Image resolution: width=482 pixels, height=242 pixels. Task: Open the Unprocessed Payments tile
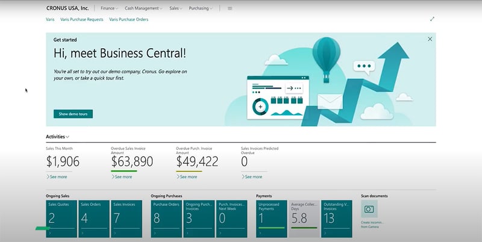(272, 219)
